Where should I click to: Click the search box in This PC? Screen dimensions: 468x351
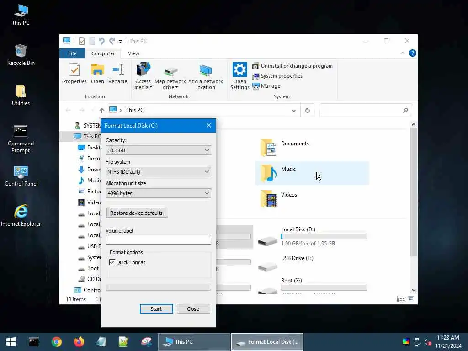pos(366,111)
